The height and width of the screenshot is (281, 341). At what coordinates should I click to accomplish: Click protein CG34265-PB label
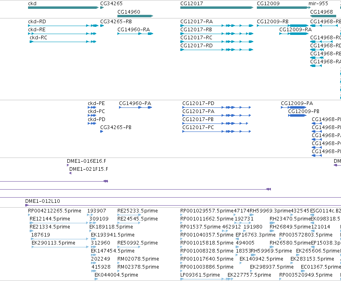point(116,127)
